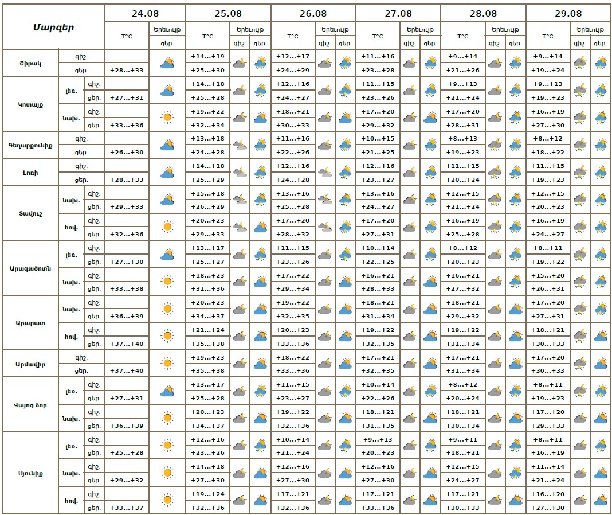Click the sunny icon for Արմավիր on 24.08
Viewport: 612px width, 515px height.
point(167,364)
